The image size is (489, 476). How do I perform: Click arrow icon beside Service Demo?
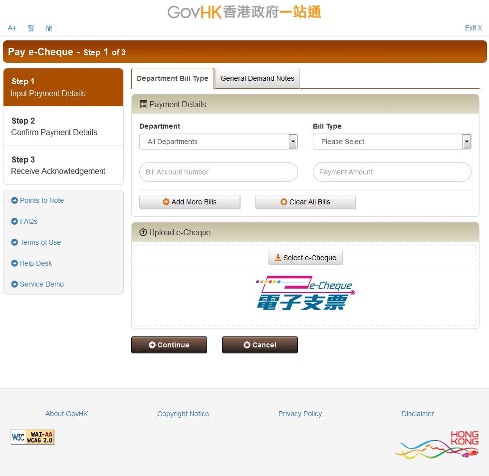(14, 284)
